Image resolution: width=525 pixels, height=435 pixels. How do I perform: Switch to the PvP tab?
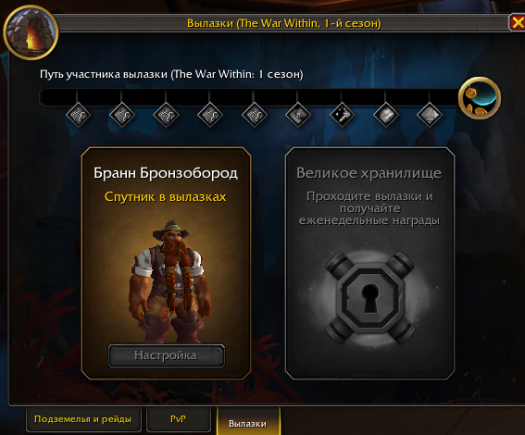point(178,419)
